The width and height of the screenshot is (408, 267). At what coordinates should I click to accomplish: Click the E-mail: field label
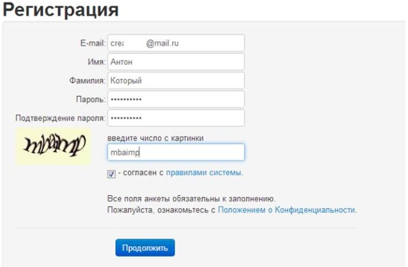point(93,43)
